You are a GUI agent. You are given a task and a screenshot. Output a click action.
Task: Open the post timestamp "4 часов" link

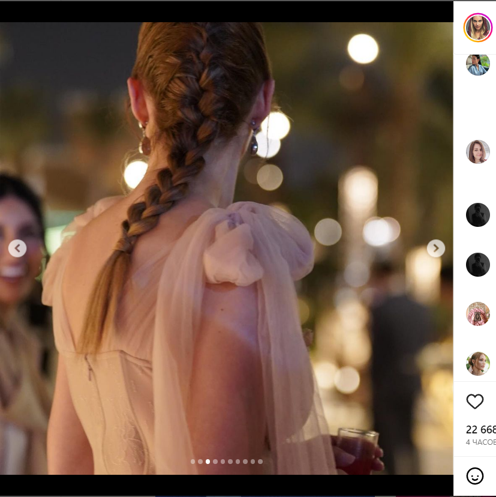pos(480,442)
